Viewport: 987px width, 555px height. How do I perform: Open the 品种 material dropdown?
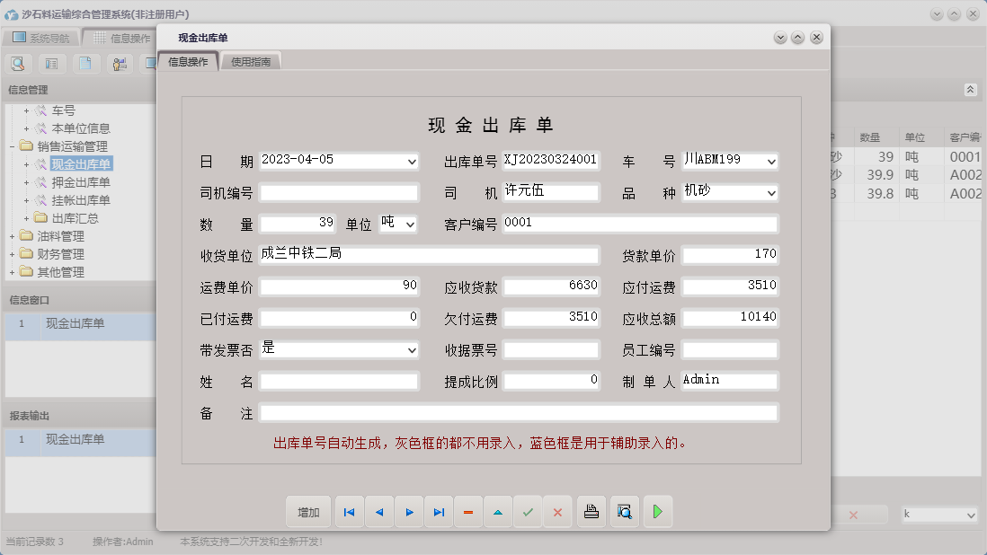click(770, 193)
